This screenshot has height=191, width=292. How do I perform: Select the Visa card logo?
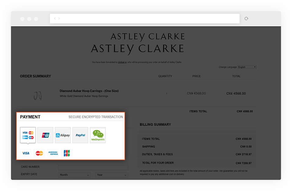[26, 153]
